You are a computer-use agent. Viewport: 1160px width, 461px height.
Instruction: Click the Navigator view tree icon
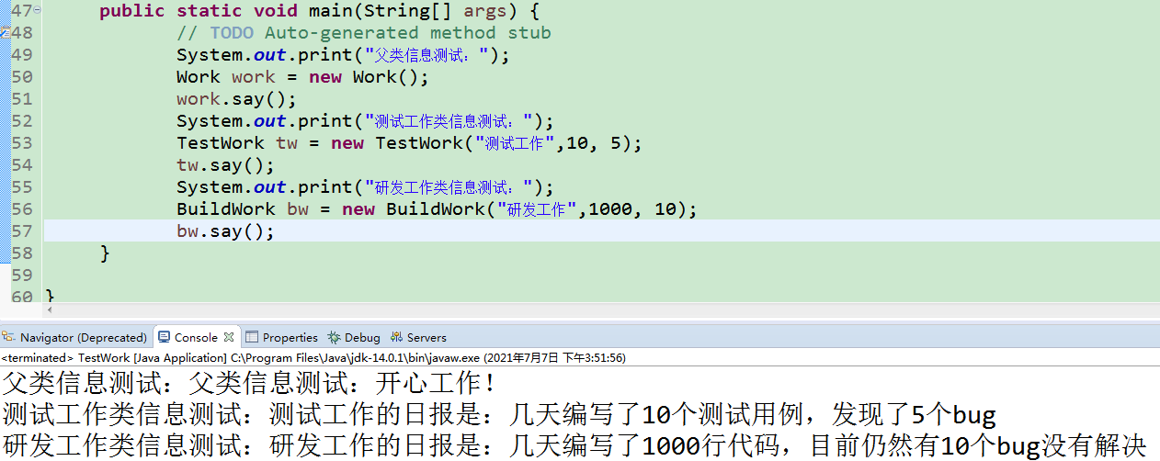pos(10,337)
